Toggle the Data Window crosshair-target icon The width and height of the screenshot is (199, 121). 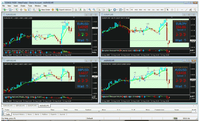coord(21,10)
